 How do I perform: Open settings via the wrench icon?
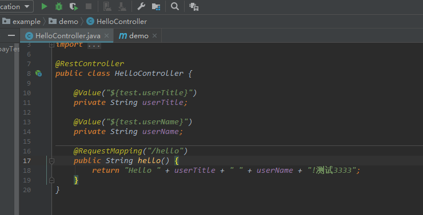(x=141, y=6)
